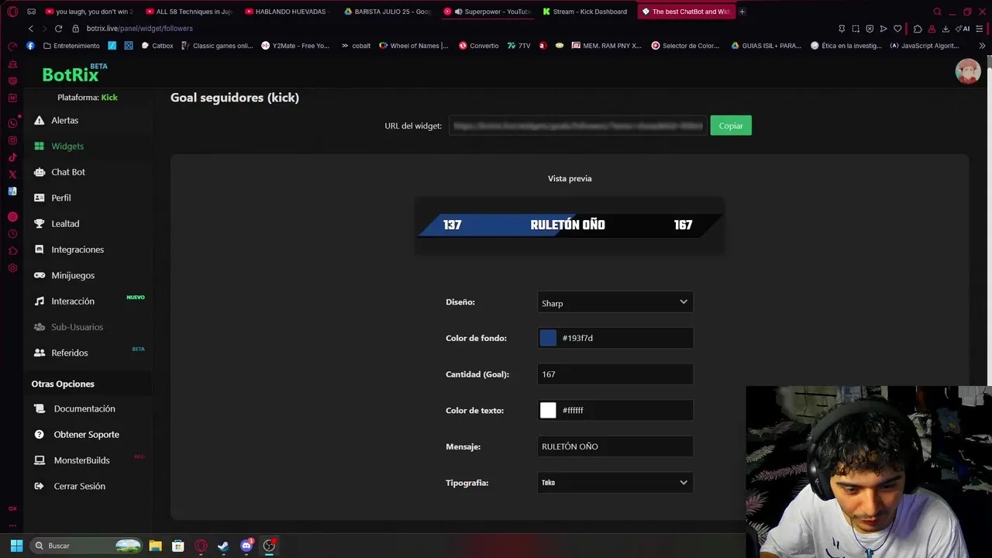Go to Perfil in the sidebar
This screenshot has height=558, width=992.
(x=53, y=198)
